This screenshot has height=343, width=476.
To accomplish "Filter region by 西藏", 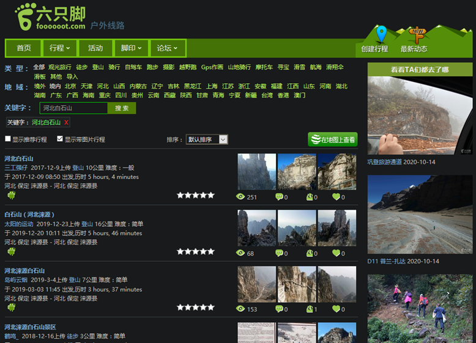I will pos(169,95).
